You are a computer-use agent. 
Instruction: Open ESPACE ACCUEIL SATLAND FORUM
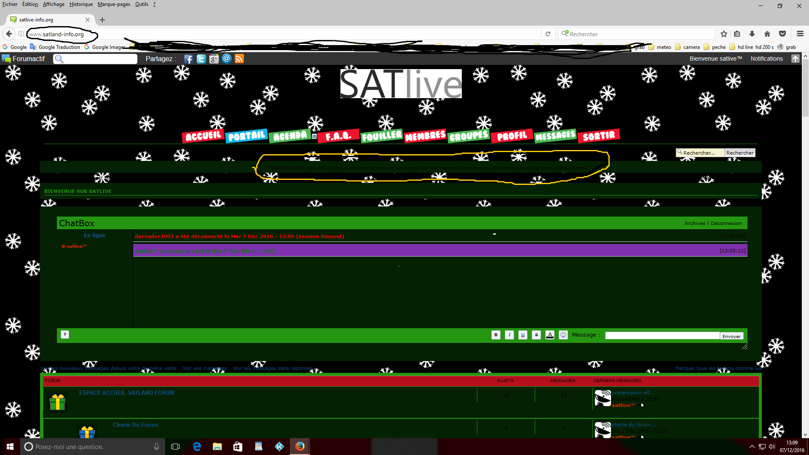point(126,393)
